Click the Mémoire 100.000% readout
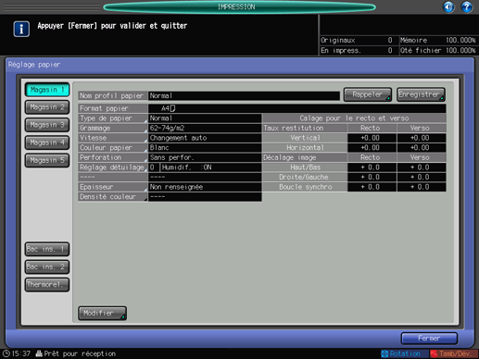The width and height of the screenshot is (479, 359). click(438, 41)
